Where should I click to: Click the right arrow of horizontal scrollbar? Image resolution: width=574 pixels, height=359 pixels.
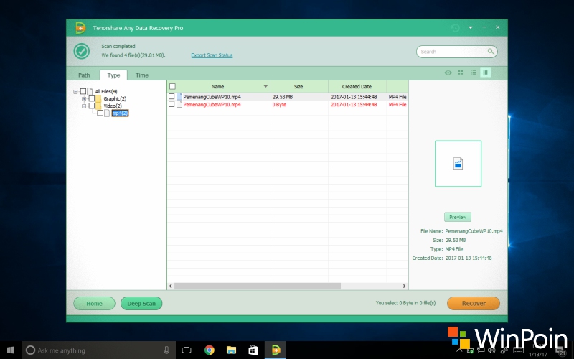coord(404,286)
